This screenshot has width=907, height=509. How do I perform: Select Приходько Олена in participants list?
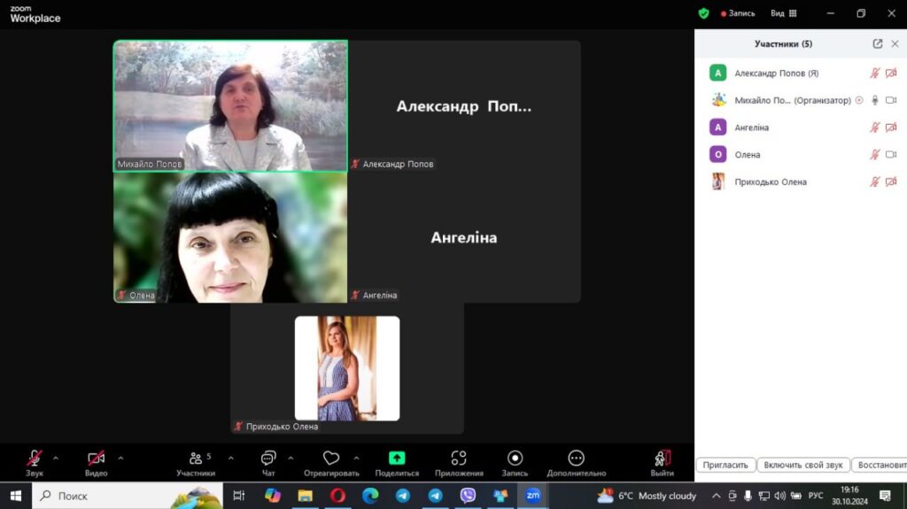[801, 181]
